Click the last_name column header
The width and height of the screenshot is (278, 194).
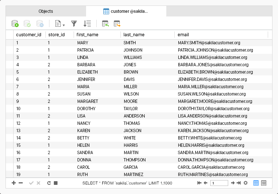coord(134,35)
